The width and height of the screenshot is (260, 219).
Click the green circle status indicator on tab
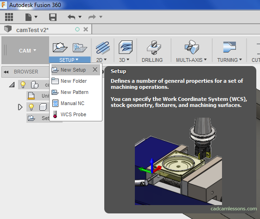(77, 29)
